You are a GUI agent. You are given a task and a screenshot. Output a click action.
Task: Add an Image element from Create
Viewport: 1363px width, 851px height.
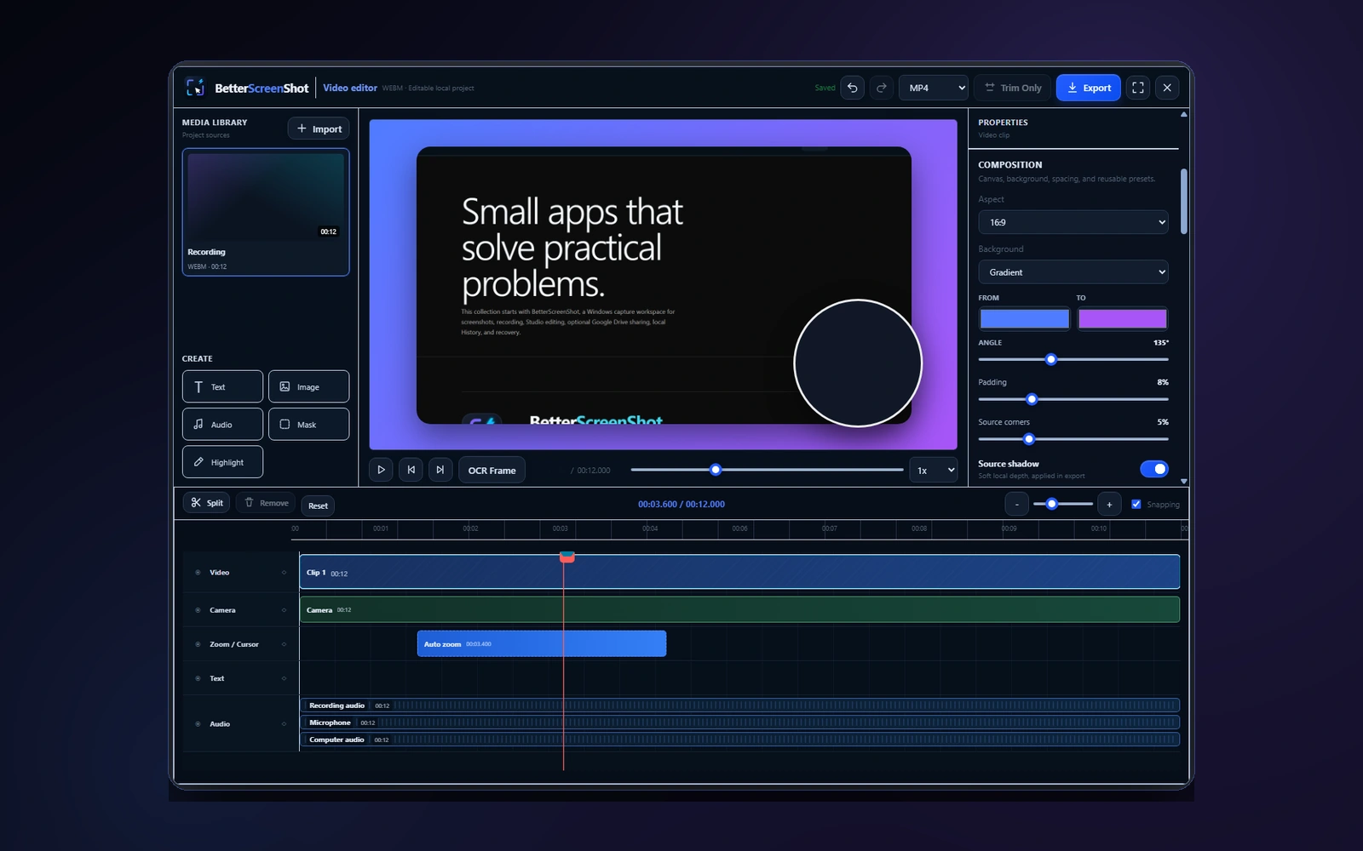click(x=308, y=386)
